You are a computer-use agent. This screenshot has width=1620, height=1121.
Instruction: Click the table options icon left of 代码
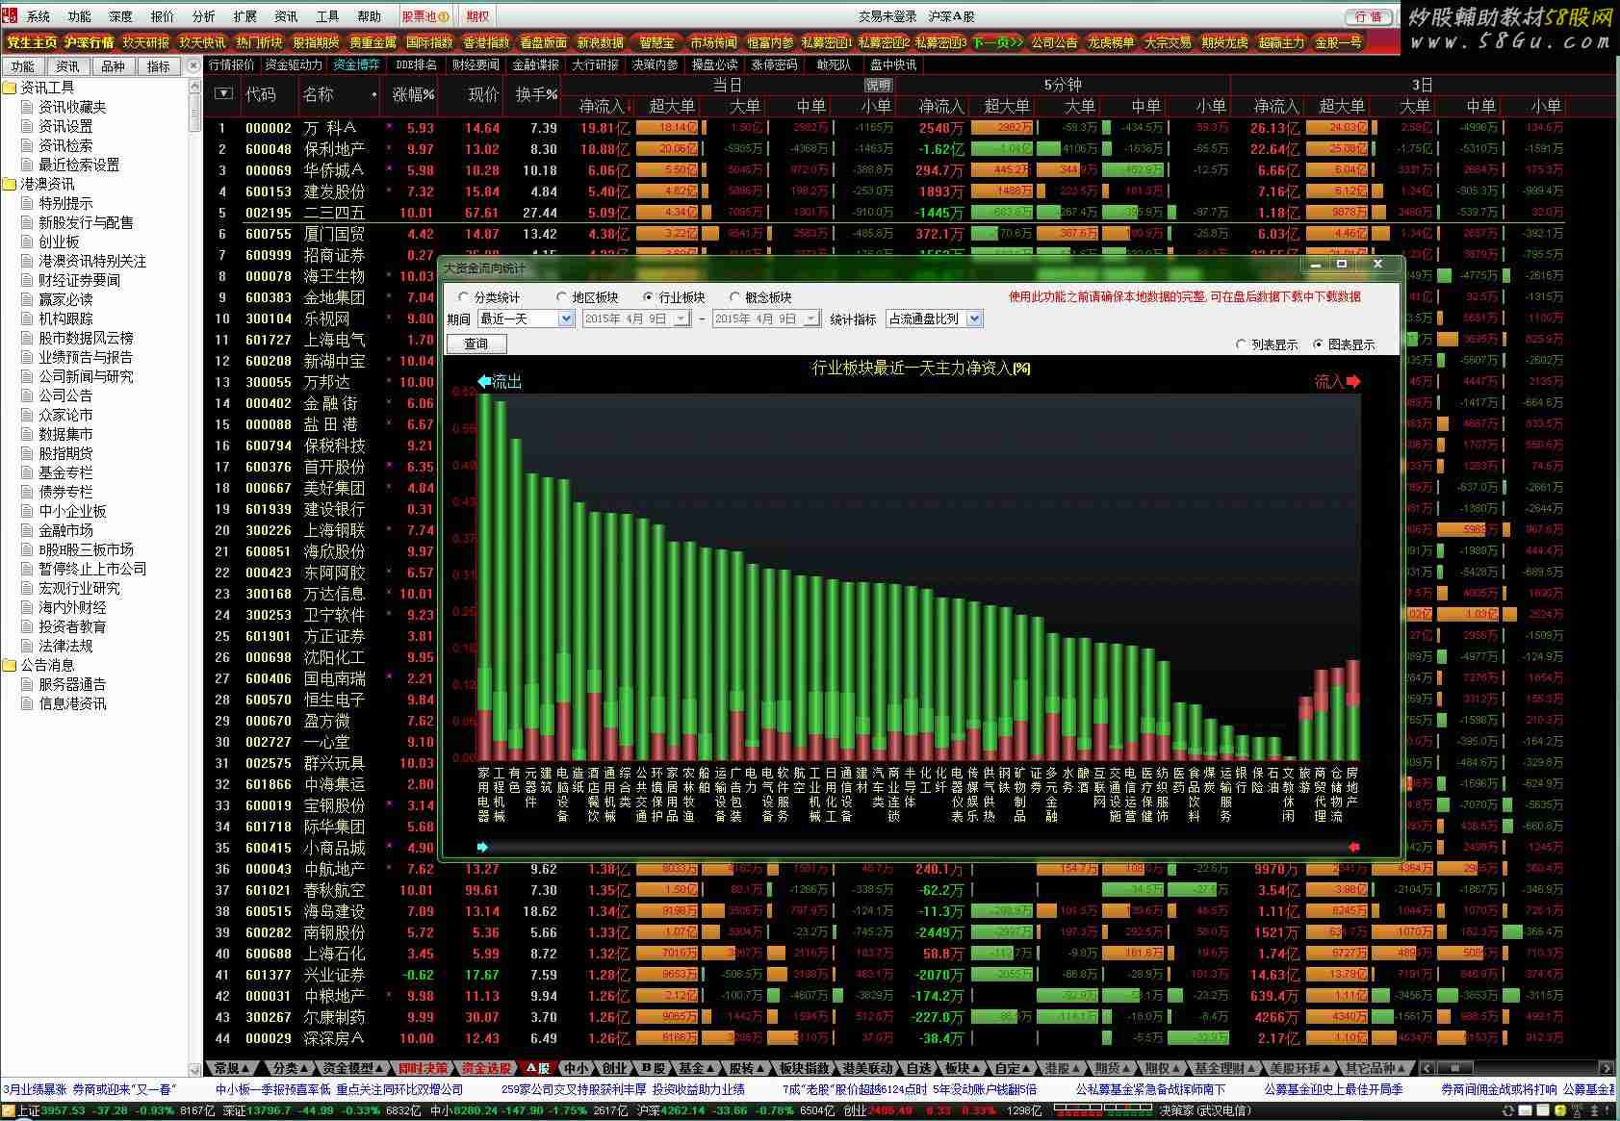coord(223,93)
